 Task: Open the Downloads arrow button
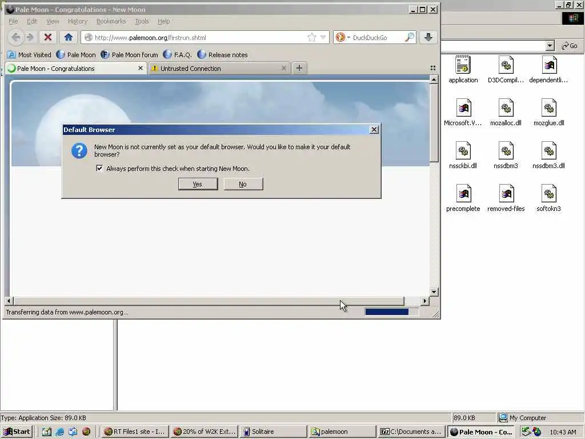pyautogui.click(x=428, y=37)
